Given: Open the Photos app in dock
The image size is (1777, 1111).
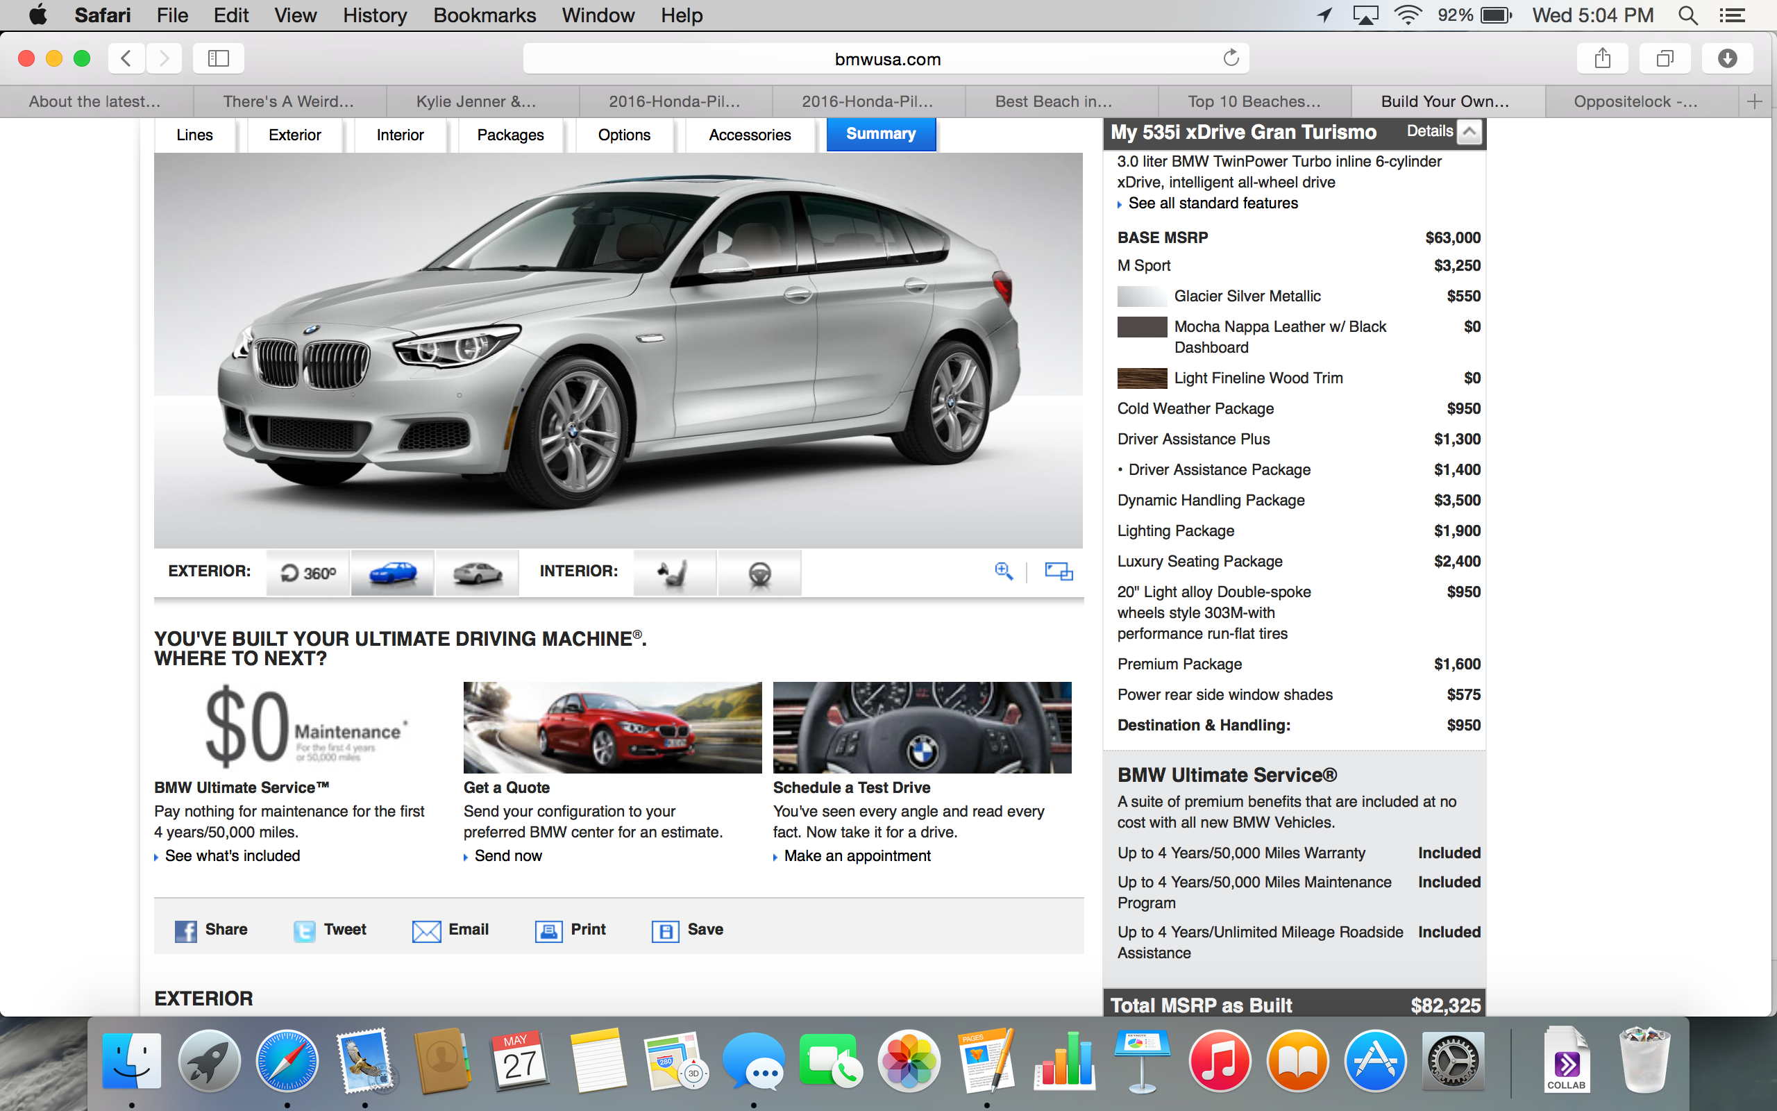Looking at the screenshot, I should click(909, 1061).
